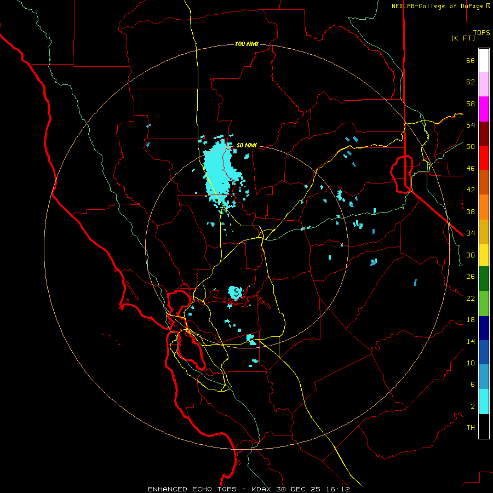Viewport: 493px width, 493px height.
Task: Click the dark green 30 kft legend swatch
Action: (484, 279)
